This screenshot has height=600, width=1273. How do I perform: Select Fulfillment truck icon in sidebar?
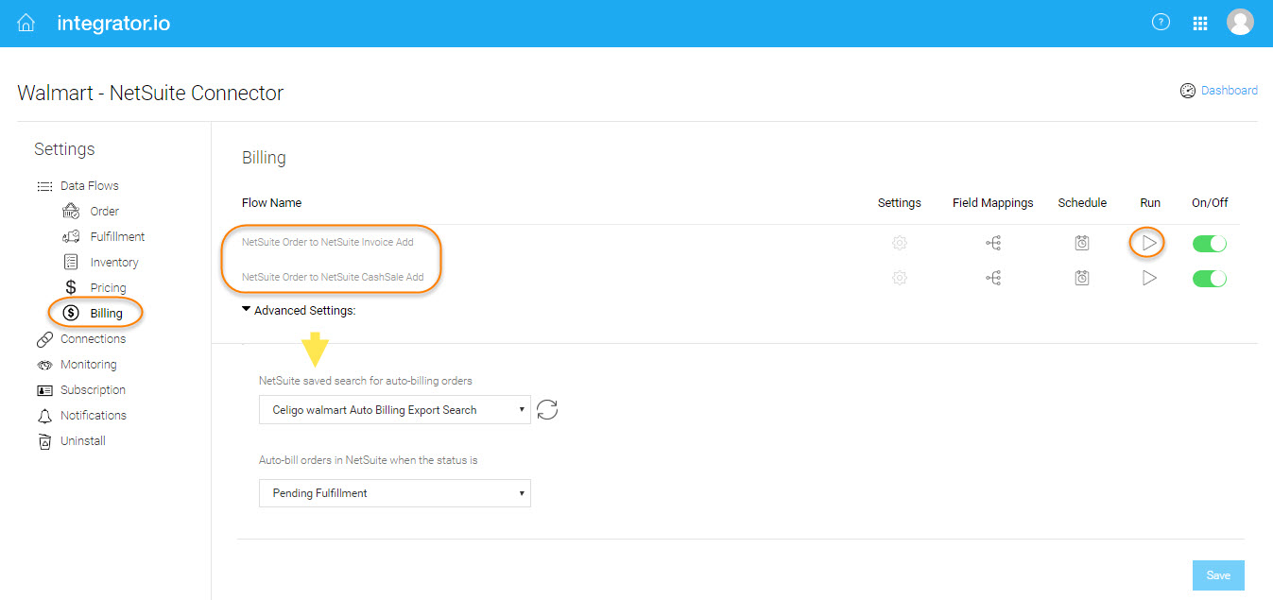point(71,236)
